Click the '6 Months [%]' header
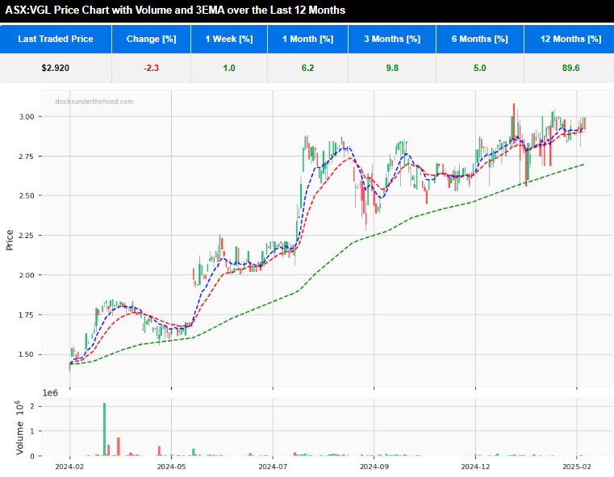Viewport: 614px width, 477px height. pyautogui.click(x=480, y=39)
